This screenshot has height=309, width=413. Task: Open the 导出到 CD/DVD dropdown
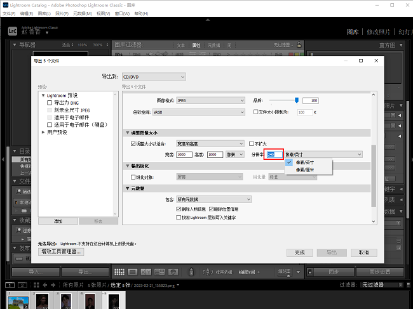tap(153, 77)
